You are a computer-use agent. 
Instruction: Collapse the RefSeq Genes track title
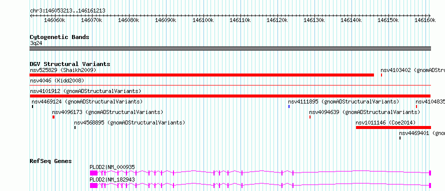tap(50, 161)
